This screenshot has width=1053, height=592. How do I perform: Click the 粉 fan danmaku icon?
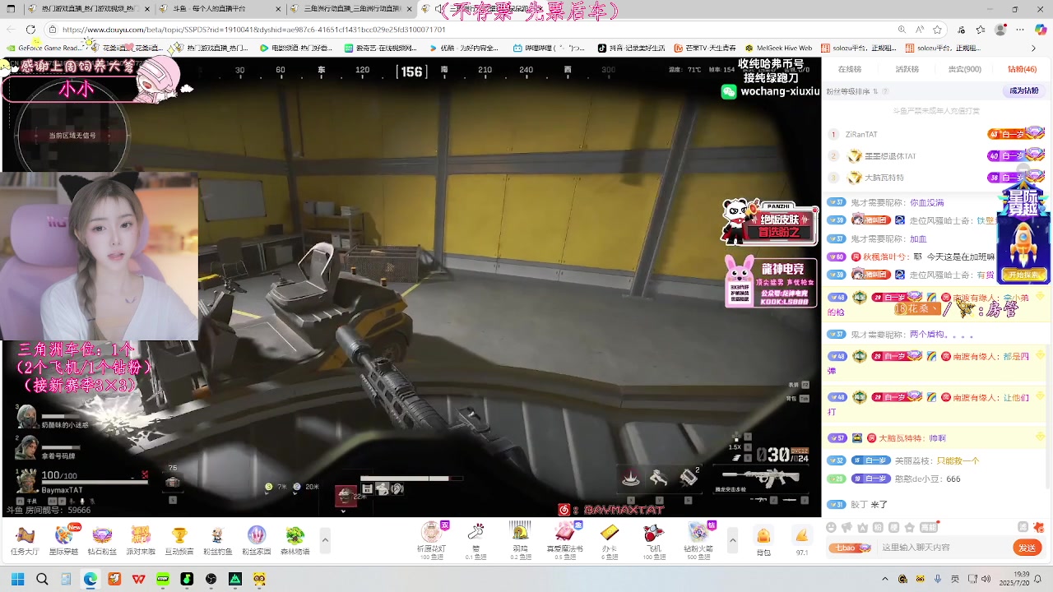point(878,528)
